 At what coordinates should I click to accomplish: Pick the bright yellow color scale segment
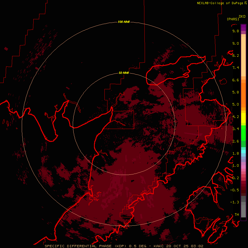click(243, 118)
